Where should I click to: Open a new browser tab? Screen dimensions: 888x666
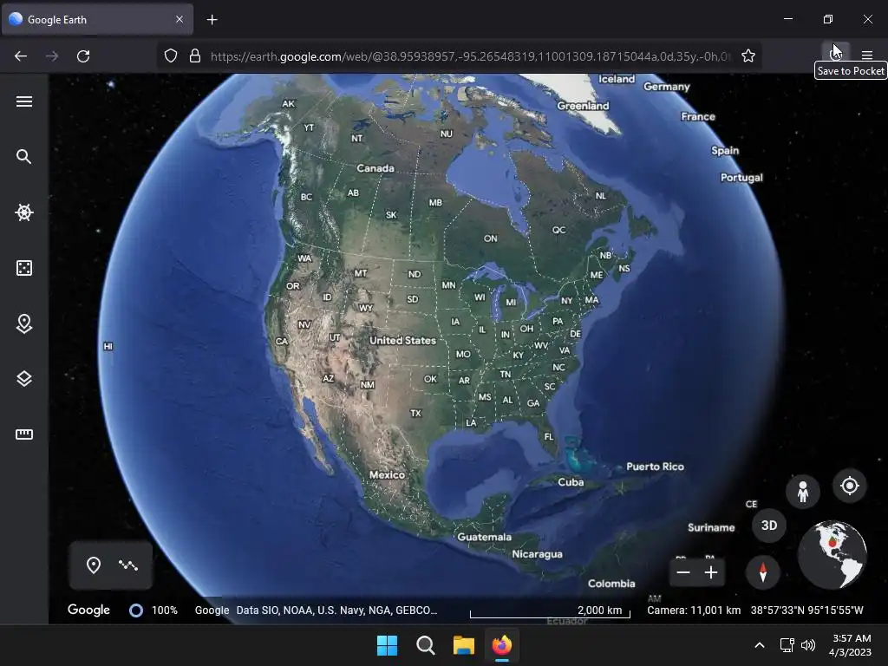(x=212, y=20)
